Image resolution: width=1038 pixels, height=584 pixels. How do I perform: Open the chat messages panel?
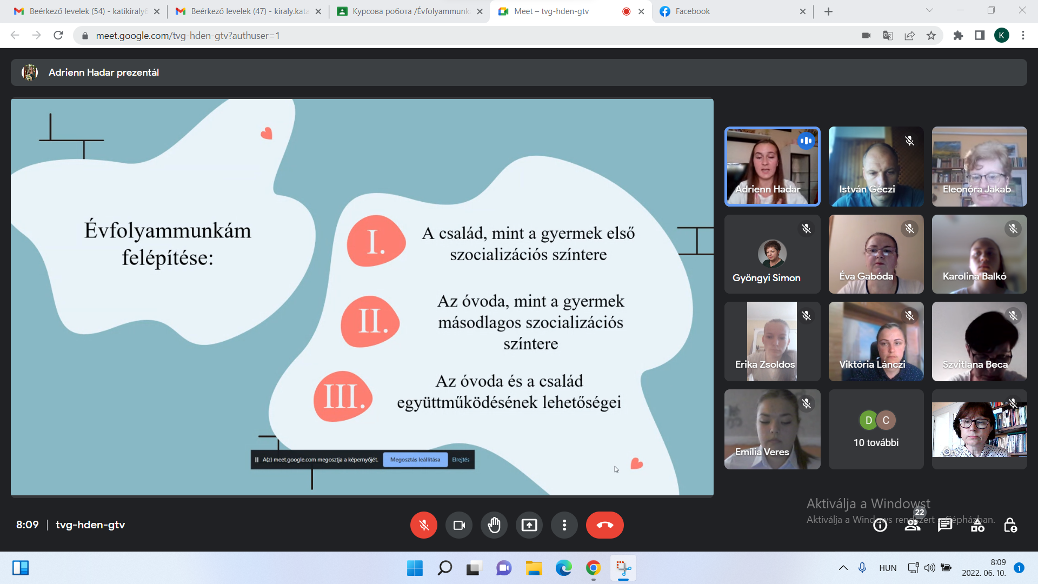pos(945,525)
